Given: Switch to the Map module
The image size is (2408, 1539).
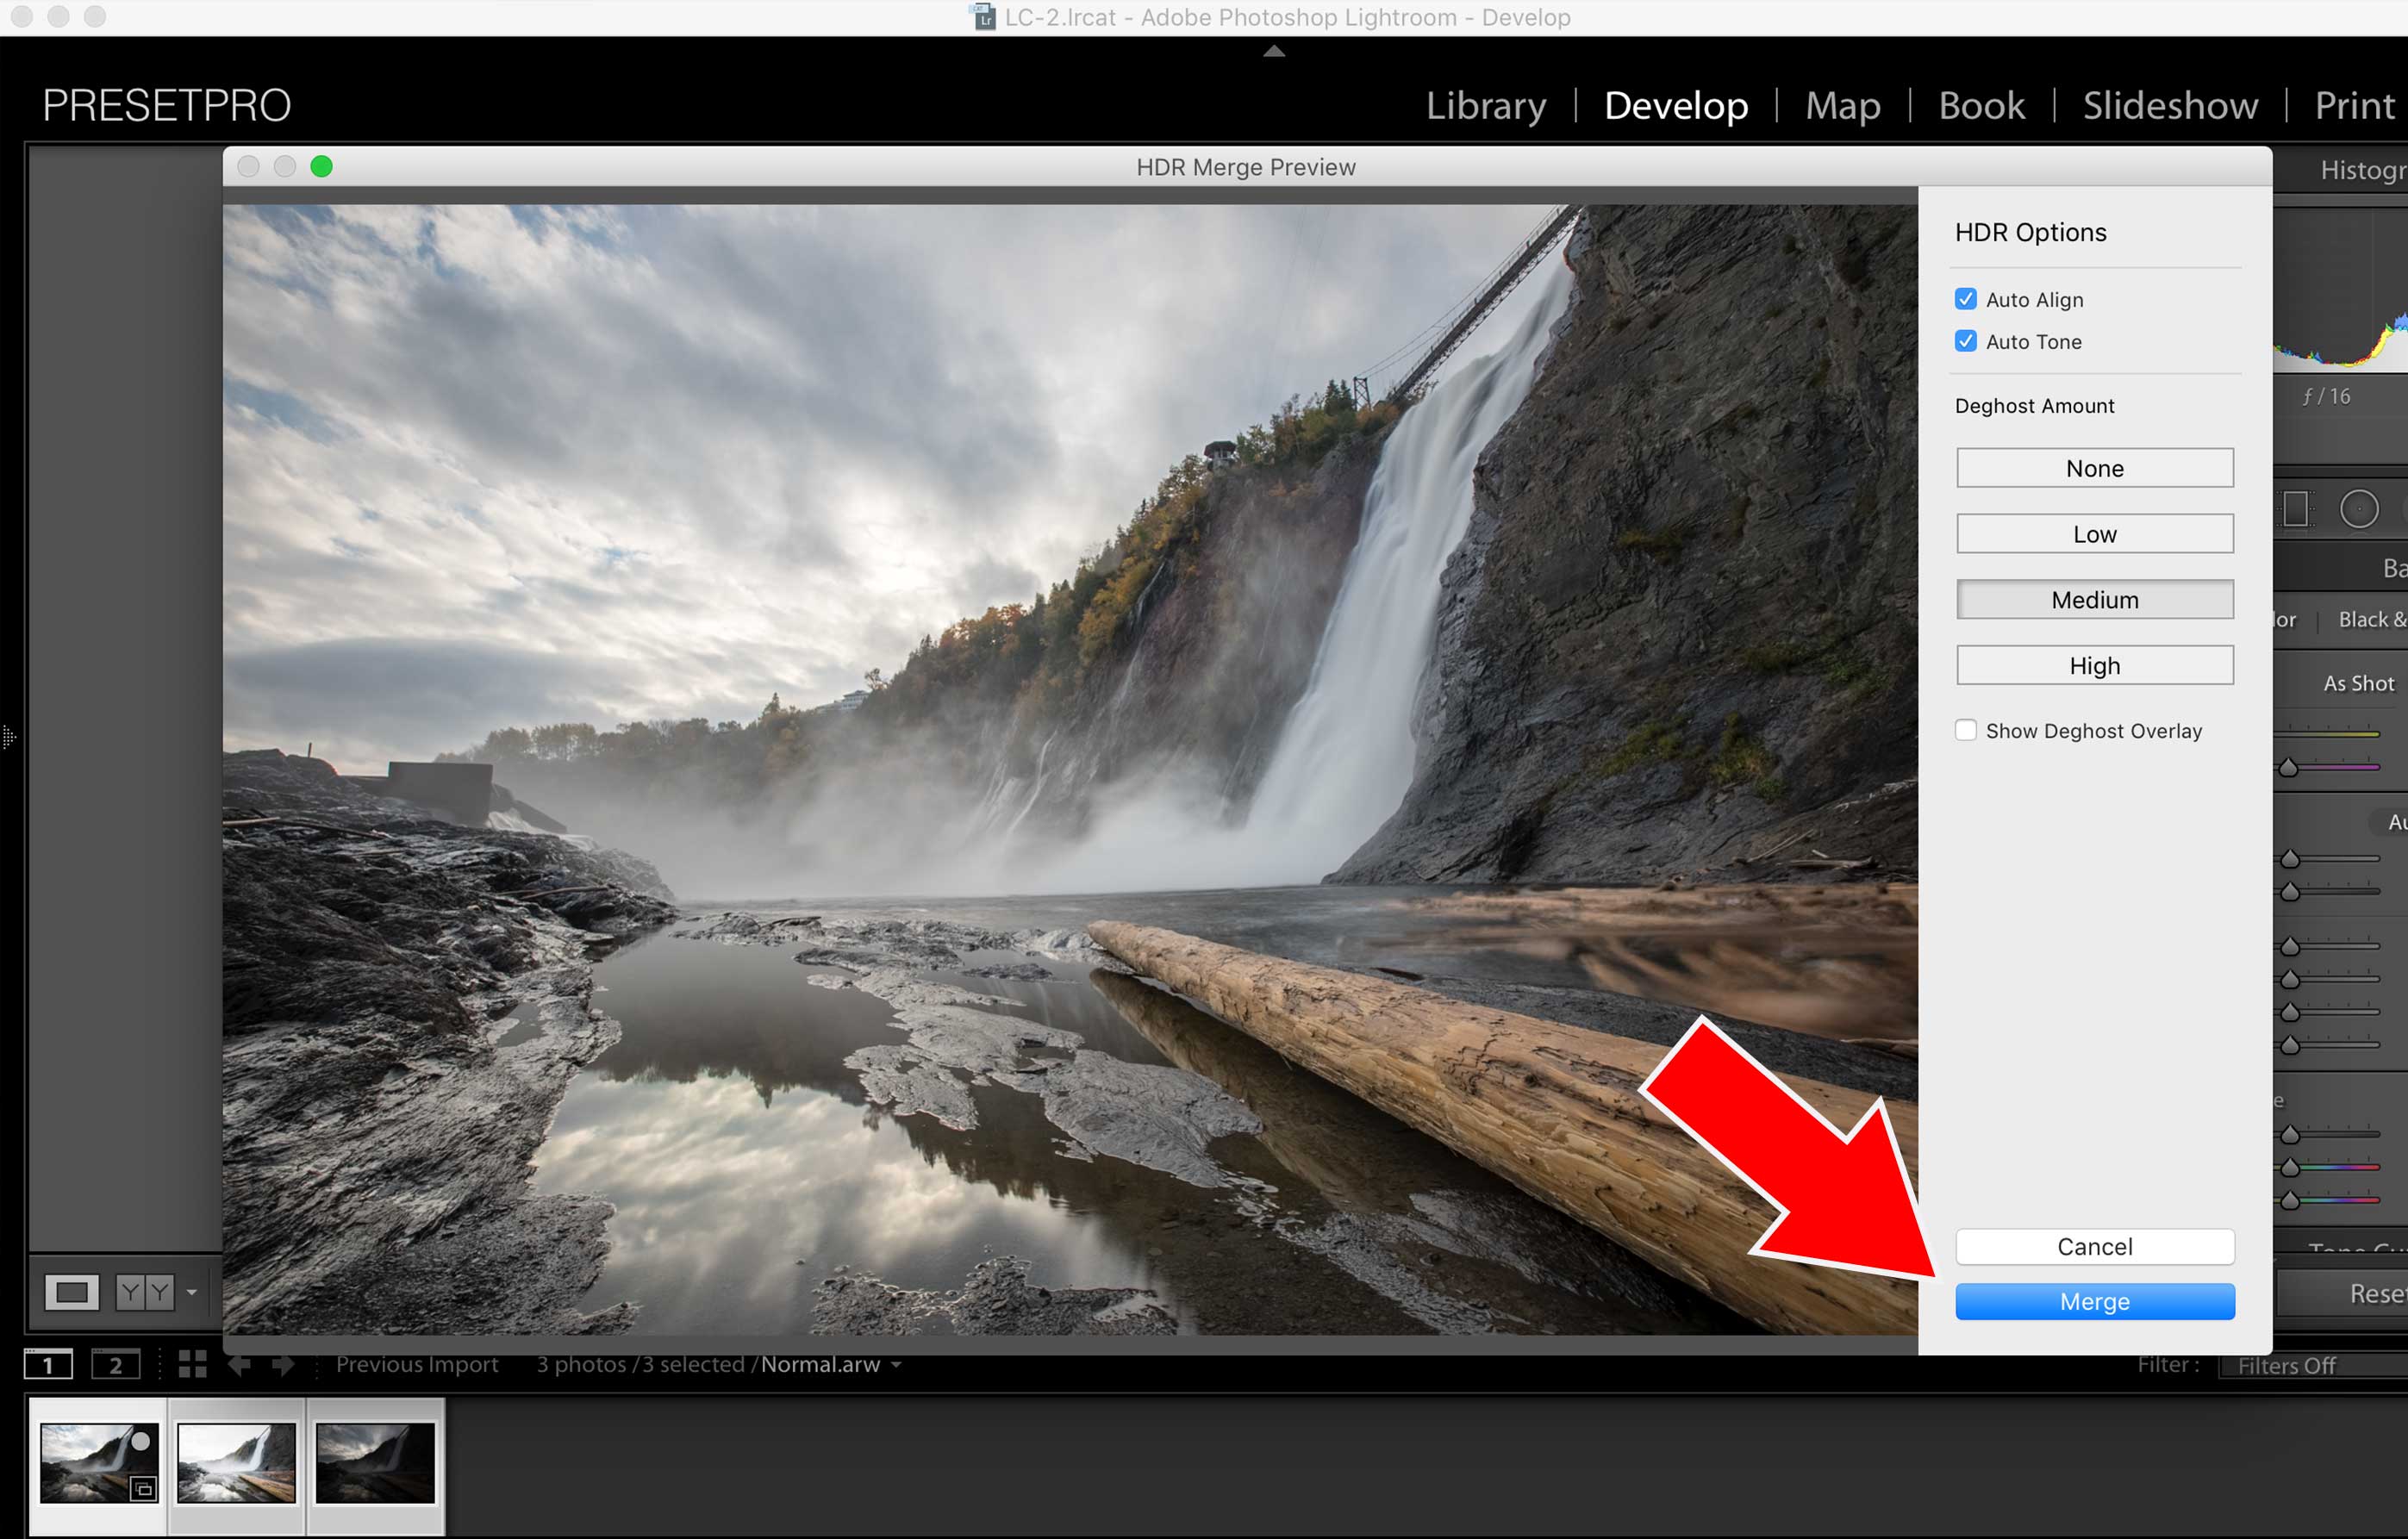Looking at the screenshot, I should click(x=1843, y=105).
